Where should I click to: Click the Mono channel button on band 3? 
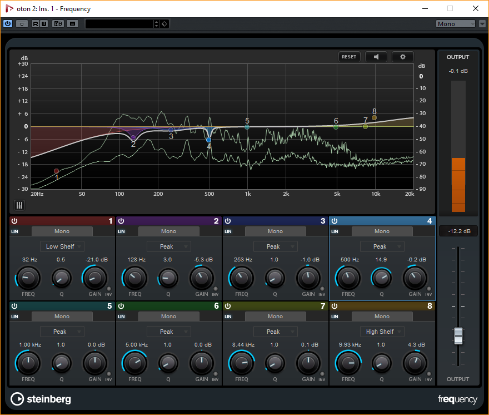[275, 231]
